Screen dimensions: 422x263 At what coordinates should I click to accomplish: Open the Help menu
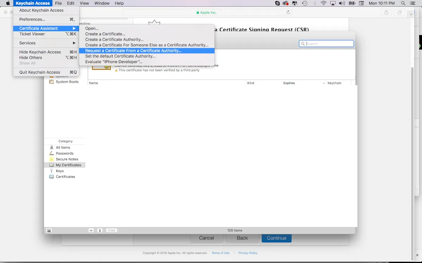[119, 3]
